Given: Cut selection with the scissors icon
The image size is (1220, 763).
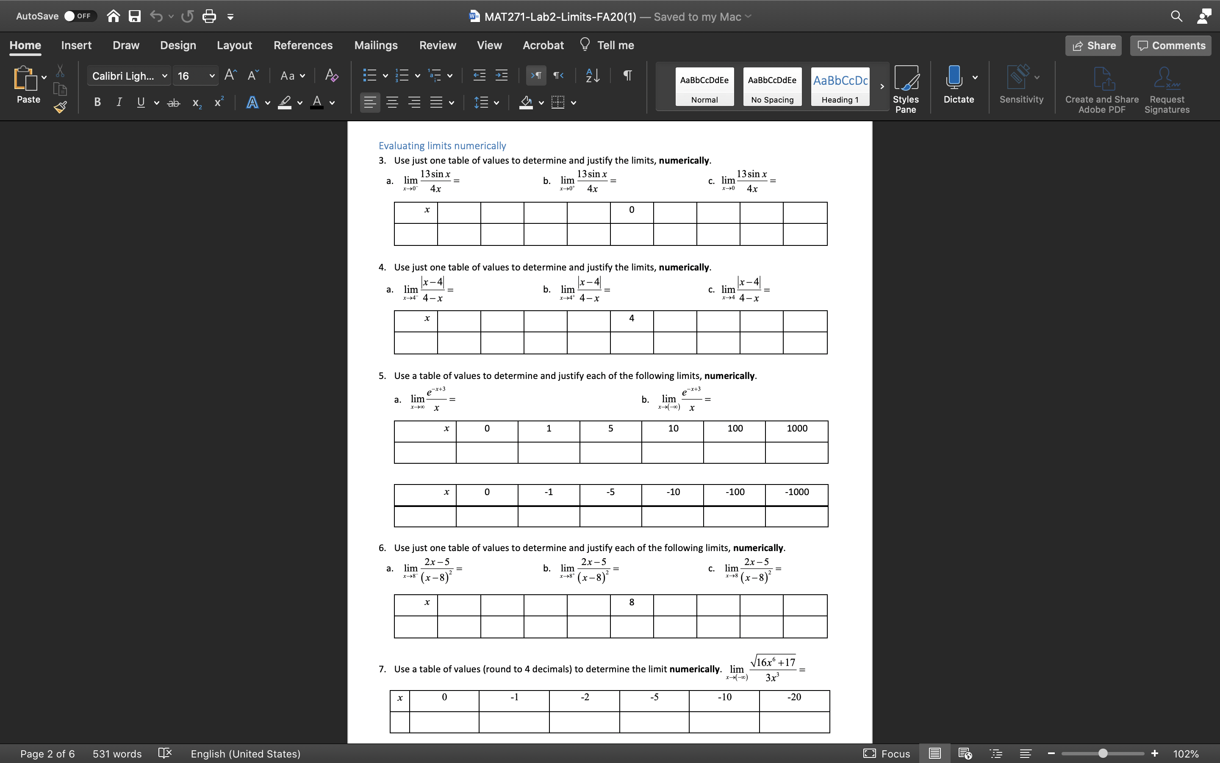Looking at the screenshot, I should click(x=60, y=71).
